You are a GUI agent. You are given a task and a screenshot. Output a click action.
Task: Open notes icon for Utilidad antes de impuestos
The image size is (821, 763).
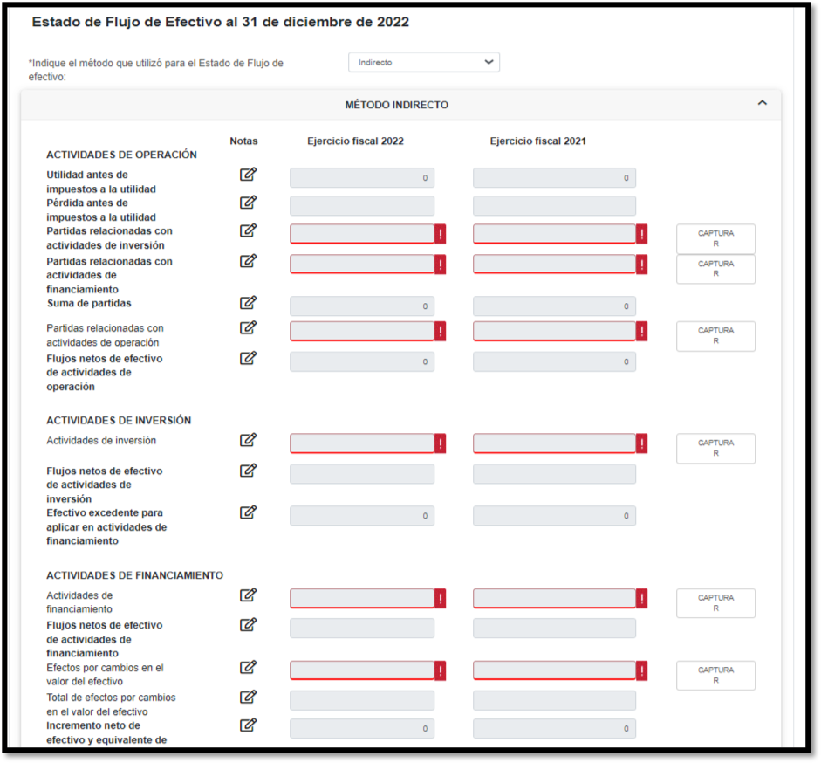(x=249, y=175)
